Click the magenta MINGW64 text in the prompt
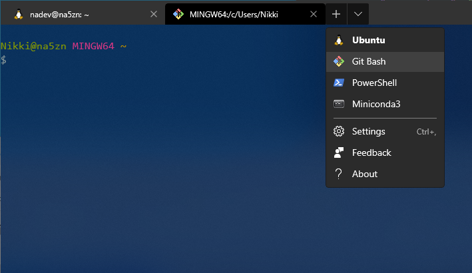 [93, 46]
